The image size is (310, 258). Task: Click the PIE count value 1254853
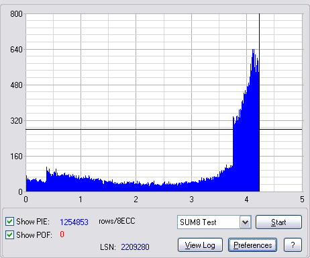(x=74, y=222)
